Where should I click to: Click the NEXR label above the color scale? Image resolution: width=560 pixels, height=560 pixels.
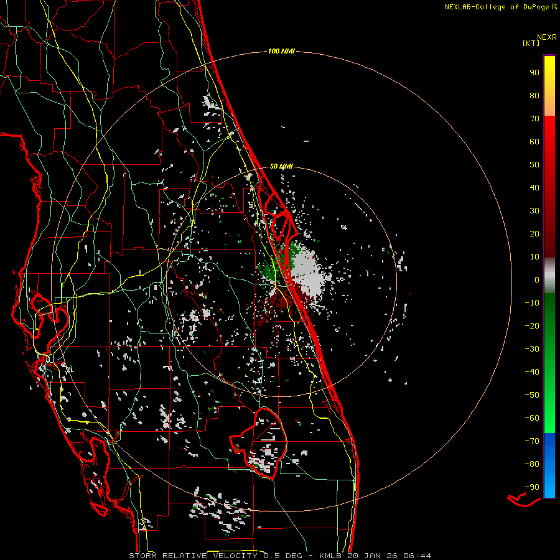tap(546, 37)
